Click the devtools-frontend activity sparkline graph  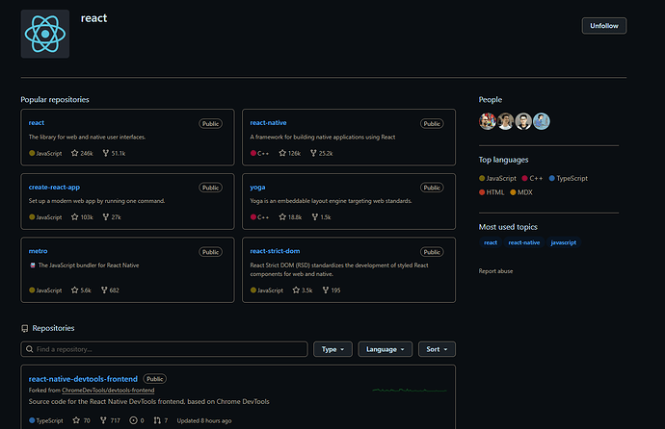[410, 391]
